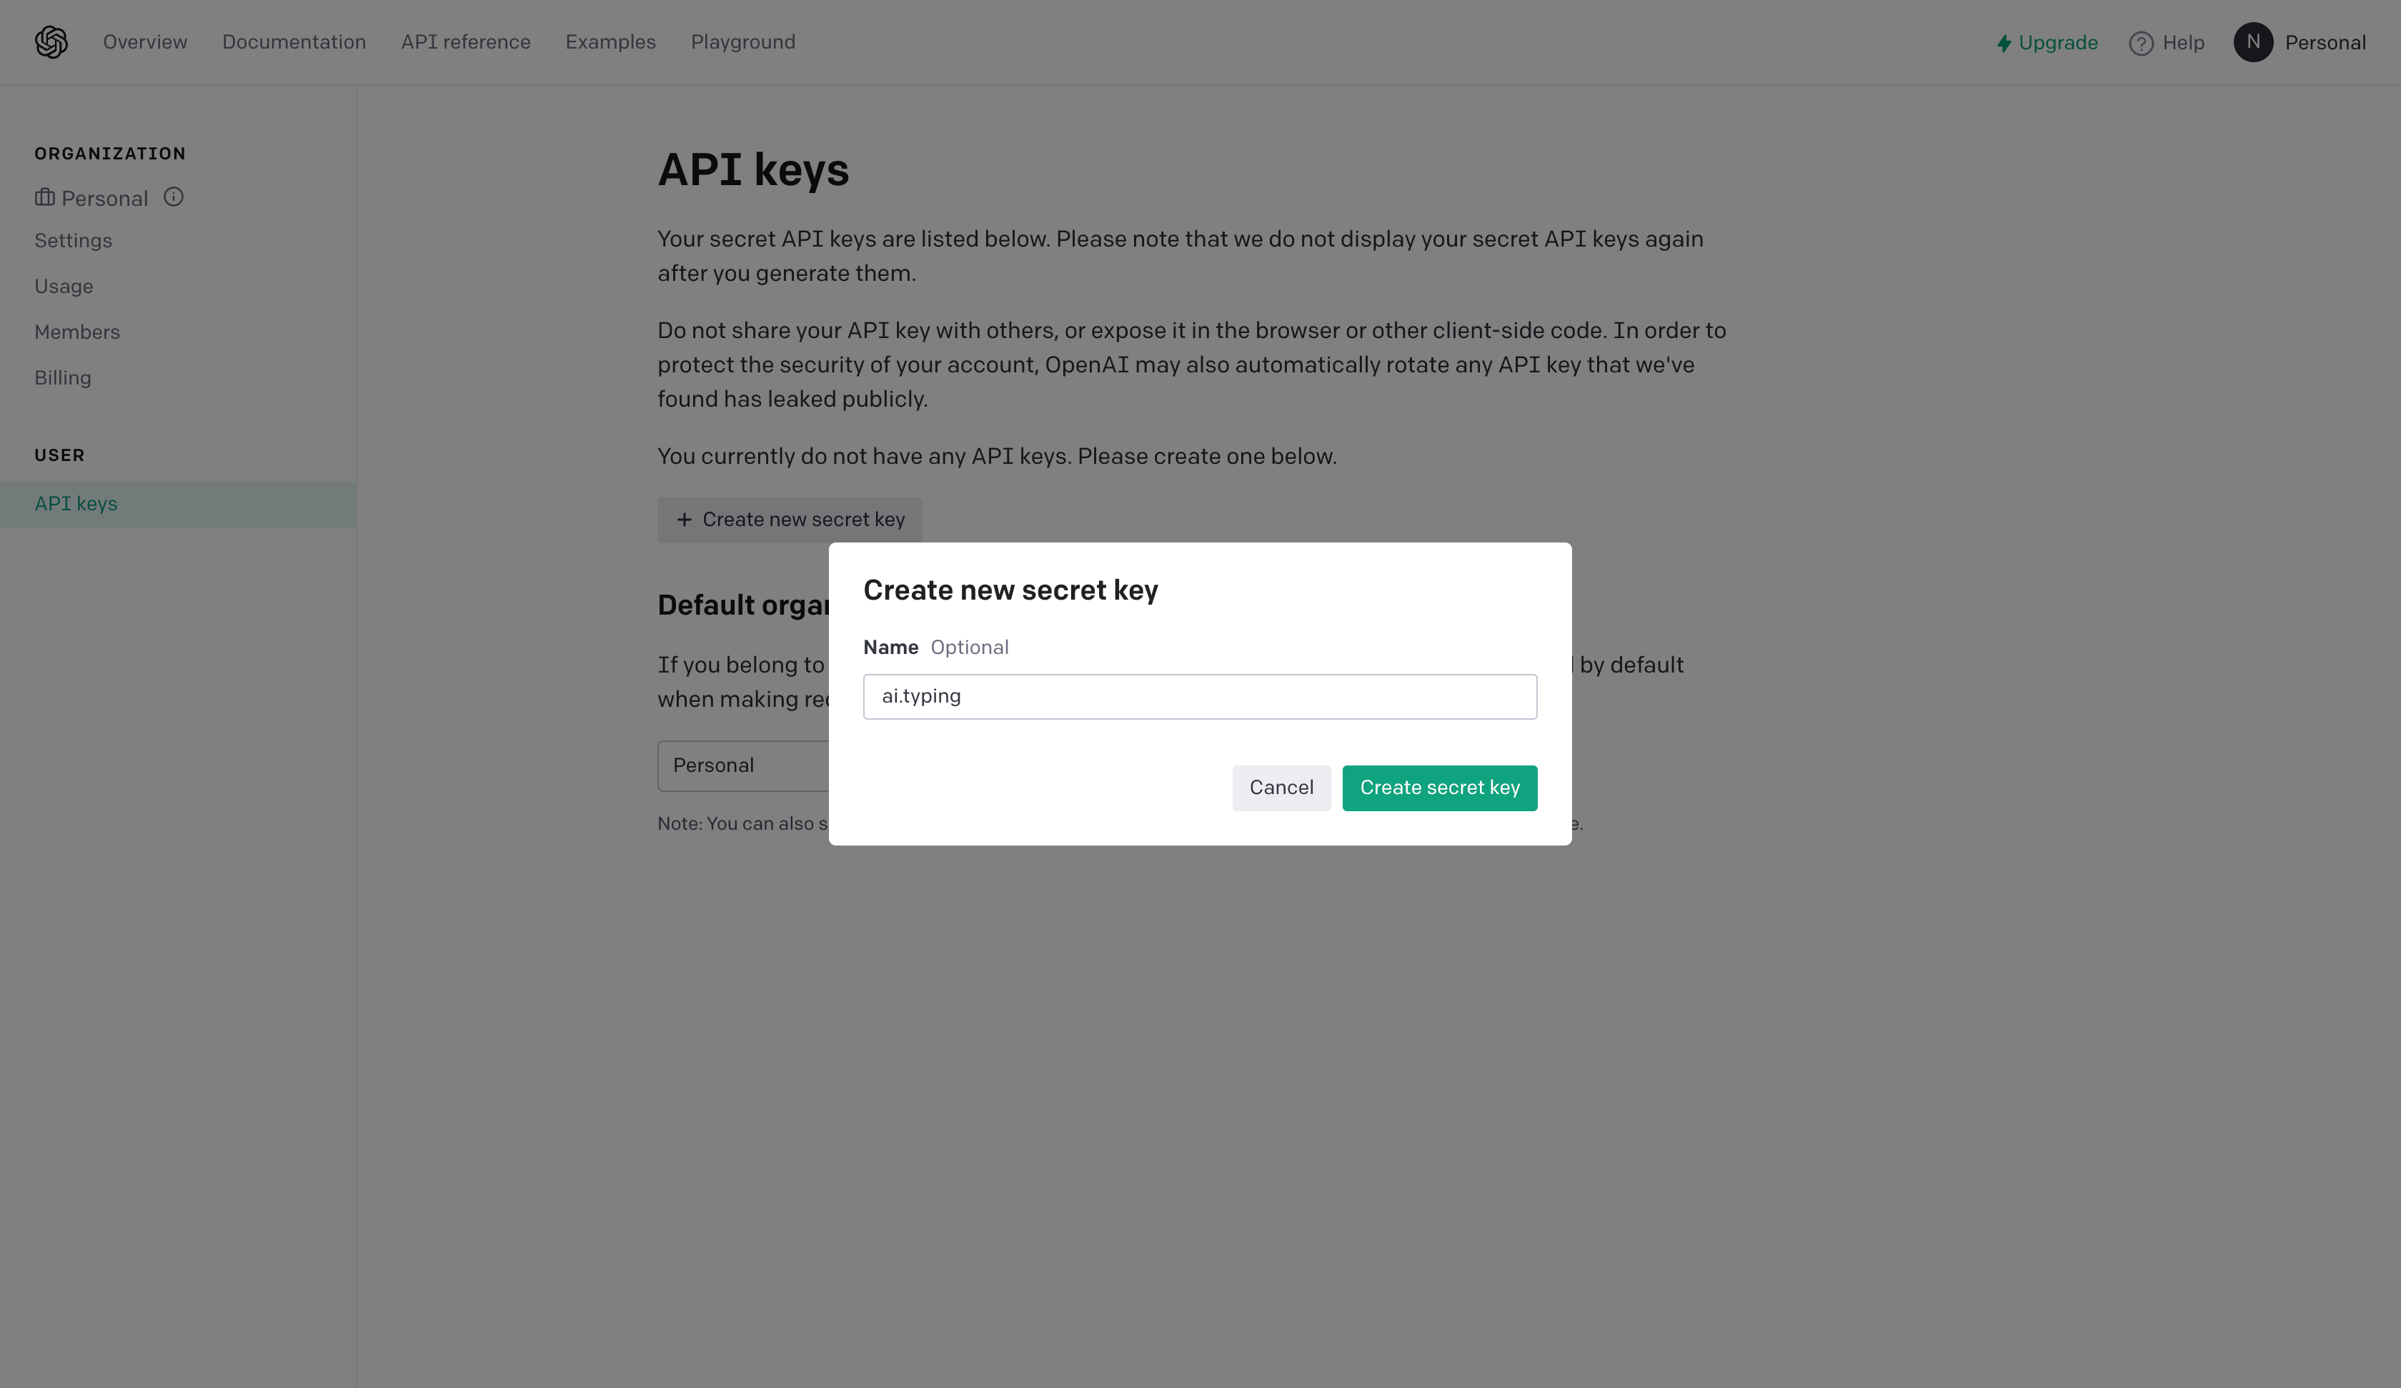Click the Cancel button in the dialog

pos(1281,786)
